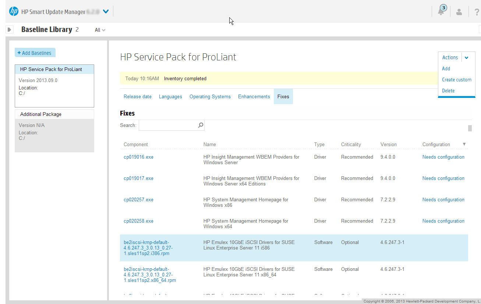Switch to the Languages tab
Screen dimensions: 481x304
(170, 96)
